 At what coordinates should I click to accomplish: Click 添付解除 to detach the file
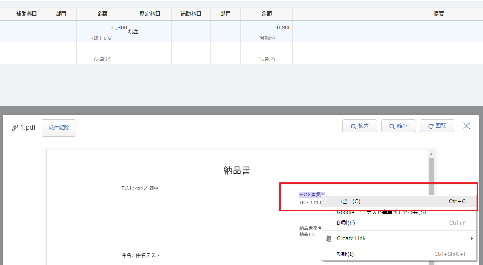[59, 128]
